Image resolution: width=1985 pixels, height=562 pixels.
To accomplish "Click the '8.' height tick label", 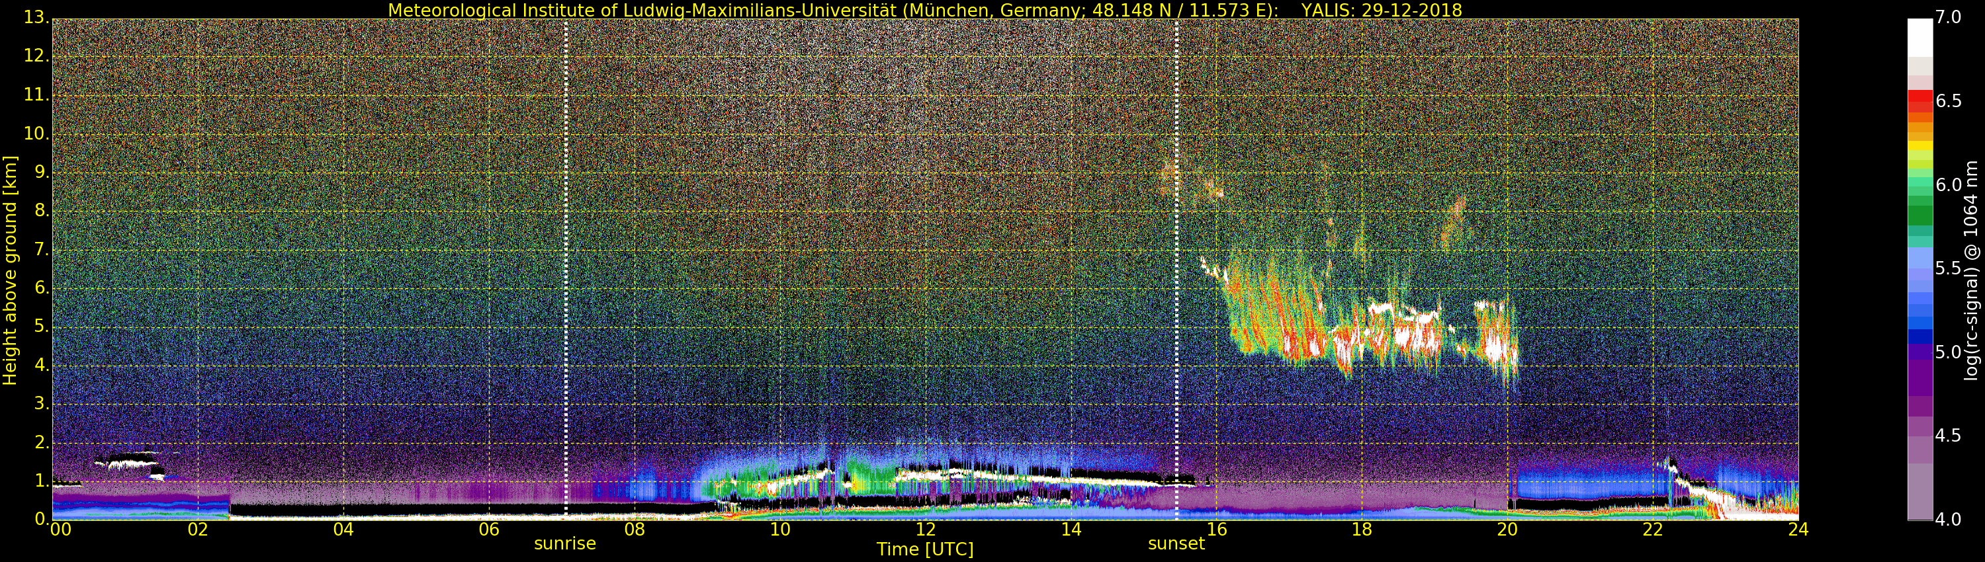I will [x=42, y=210].
